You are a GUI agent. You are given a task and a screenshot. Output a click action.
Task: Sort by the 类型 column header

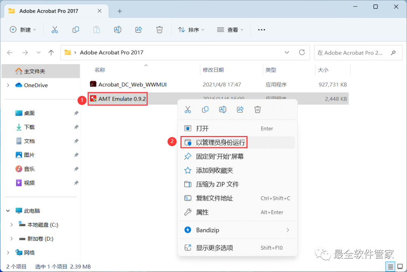[271, 70]
